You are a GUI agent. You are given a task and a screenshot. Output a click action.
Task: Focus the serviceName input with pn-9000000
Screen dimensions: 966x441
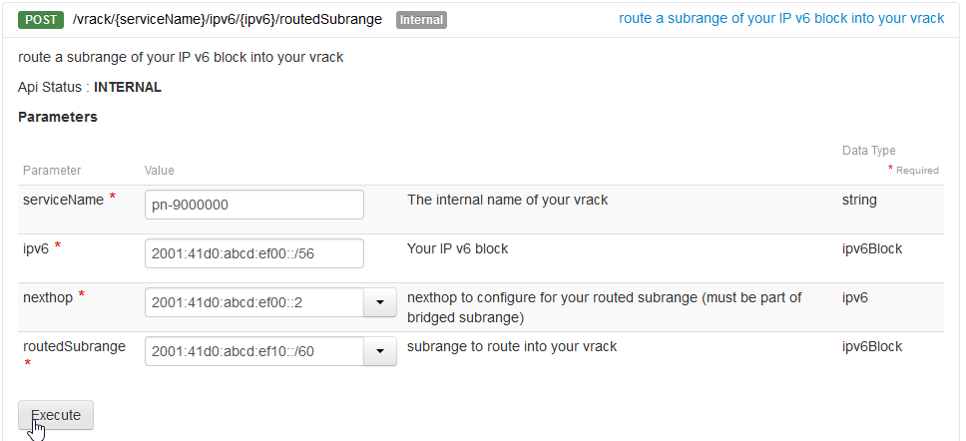[253, 205]
